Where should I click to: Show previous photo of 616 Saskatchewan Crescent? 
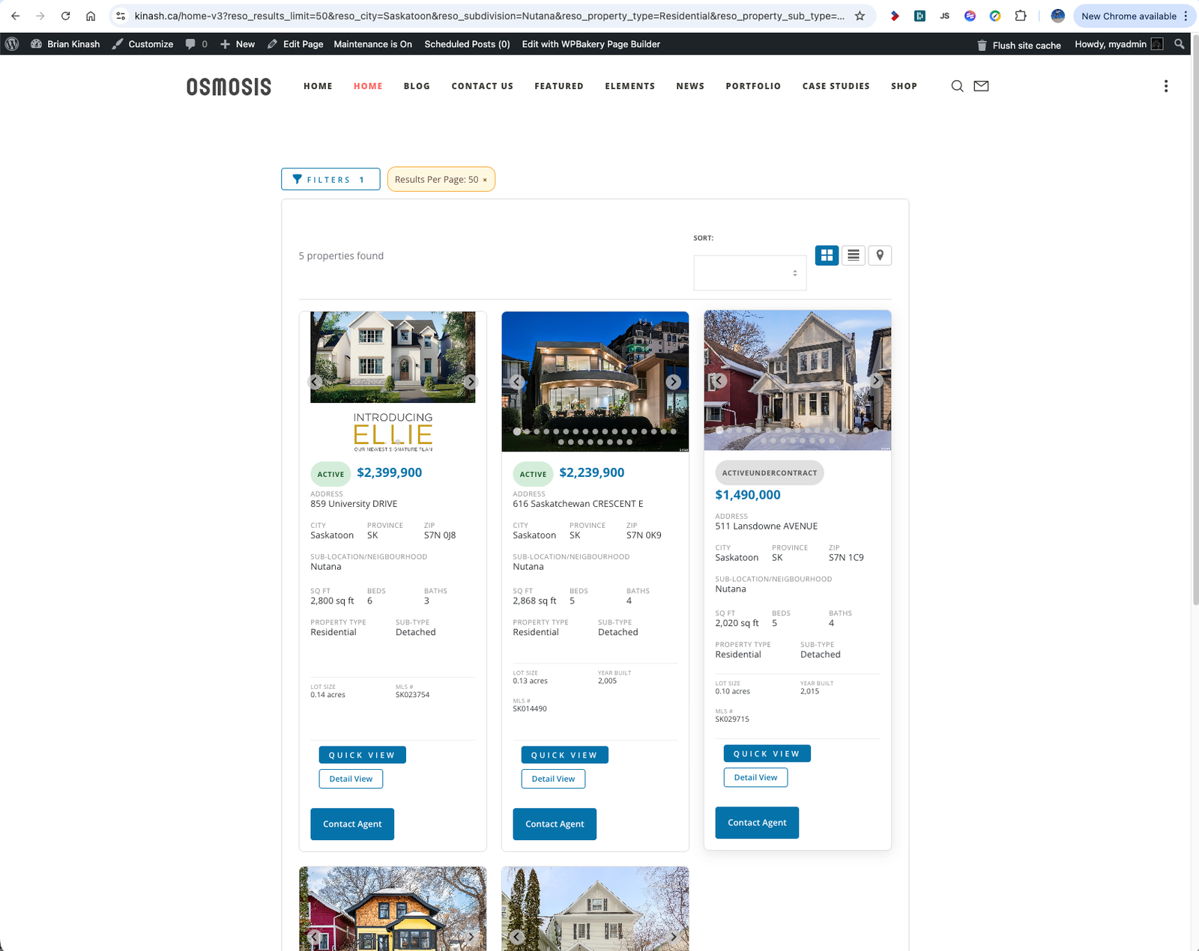point(517,382)
